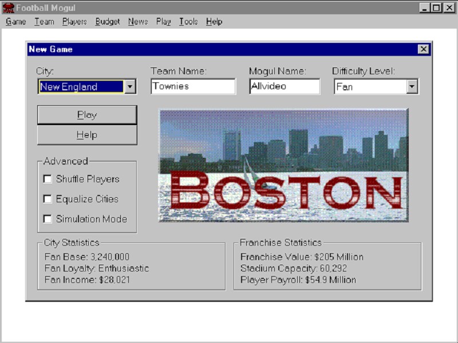The height and width of the screenshot is (343, 458).
Task: Open the Budget menu
Action: tap(108, 22)
